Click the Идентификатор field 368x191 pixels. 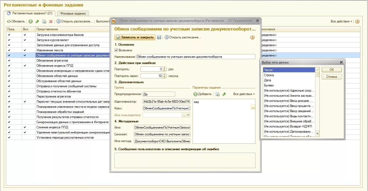click(x=167, y=102)
